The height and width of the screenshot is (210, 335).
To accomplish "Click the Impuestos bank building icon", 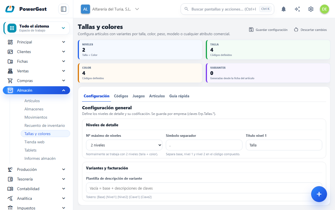I will (x=10, y=208).
